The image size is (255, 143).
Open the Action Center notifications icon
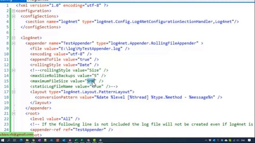(249, 140)
